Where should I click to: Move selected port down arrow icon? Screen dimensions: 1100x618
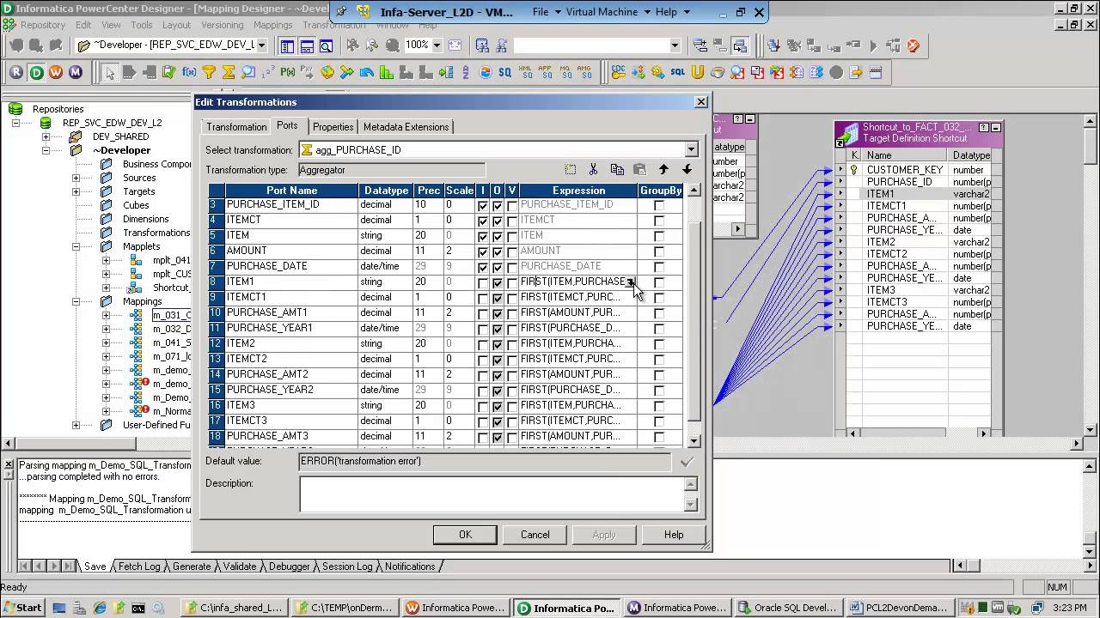(x=687, y=170)
